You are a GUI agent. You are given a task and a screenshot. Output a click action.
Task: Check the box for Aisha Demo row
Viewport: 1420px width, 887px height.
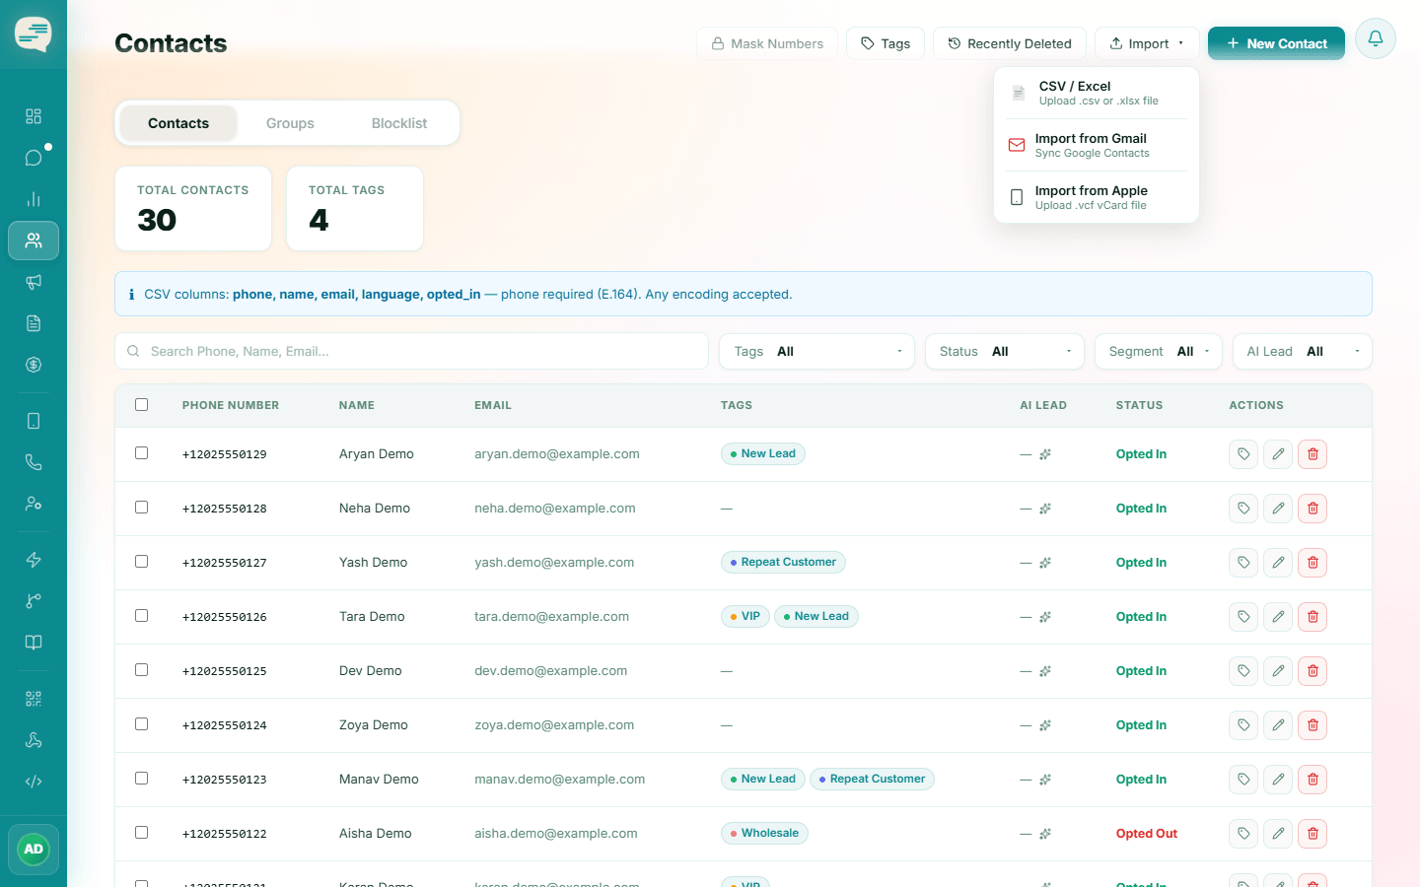pos(142,833)
